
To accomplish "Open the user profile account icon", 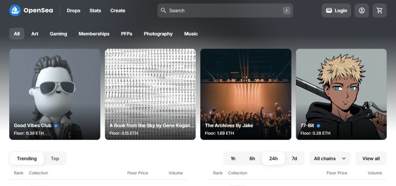I will [362, 10].
